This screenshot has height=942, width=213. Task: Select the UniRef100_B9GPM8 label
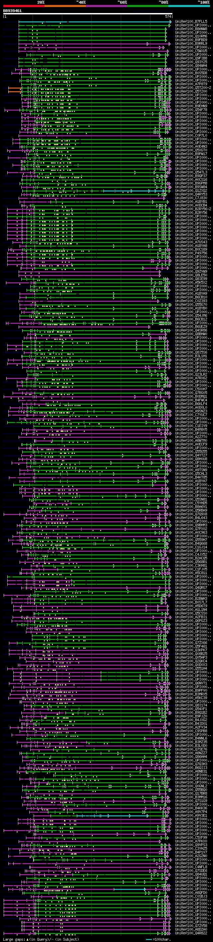click(x=191, y=183)
